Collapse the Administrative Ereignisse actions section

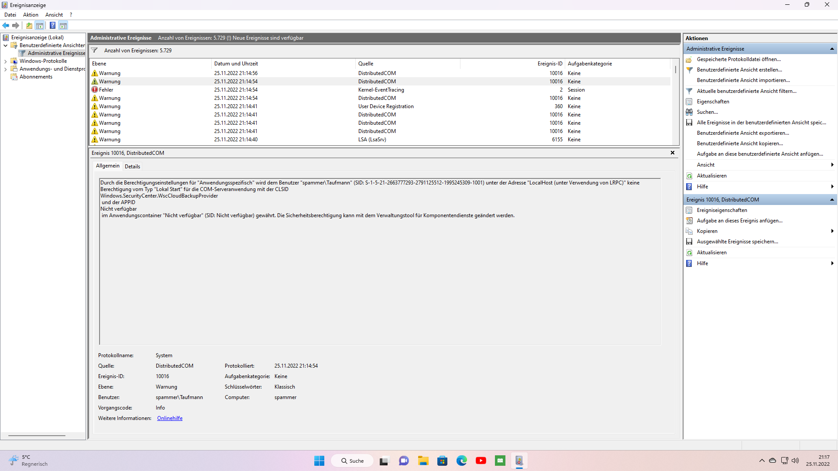click(x=831, y=49)
